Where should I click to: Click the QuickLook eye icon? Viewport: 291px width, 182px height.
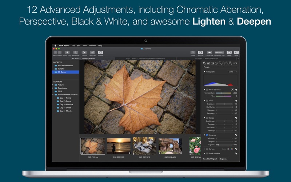(209, 52)
